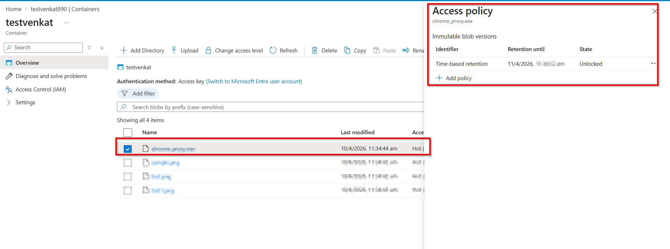Check the second blob row checkbox
The image size is (670, 249).
point(128,163)
